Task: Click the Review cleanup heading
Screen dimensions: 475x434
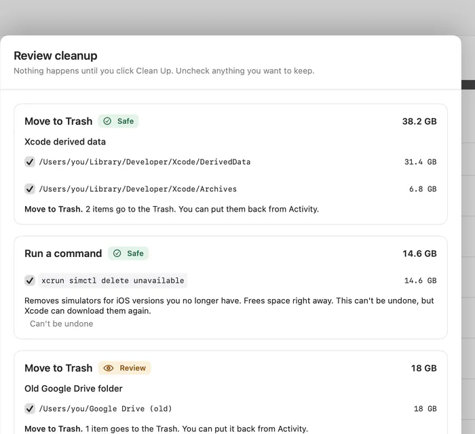Action: click(56, 56)
